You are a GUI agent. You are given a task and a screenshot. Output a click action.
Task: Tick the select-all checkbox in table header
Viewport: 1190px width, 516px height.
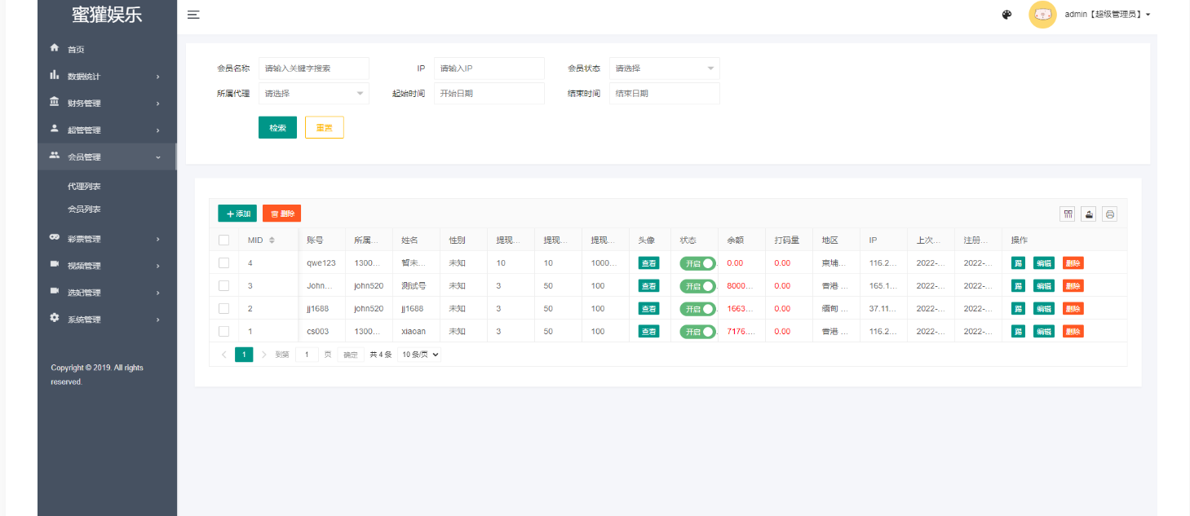tap(223, 240)
